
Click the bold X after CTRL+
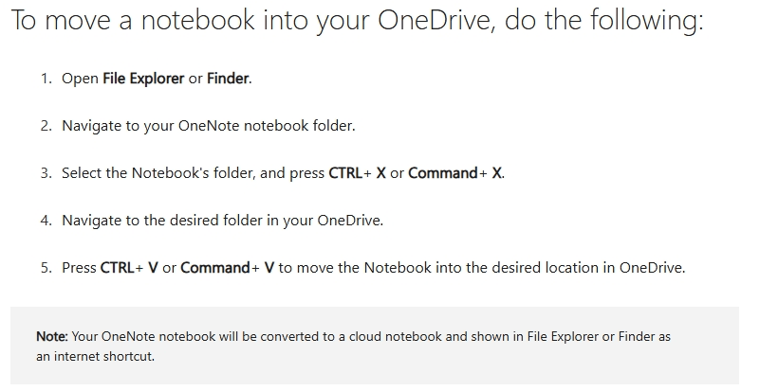[381, 173]
